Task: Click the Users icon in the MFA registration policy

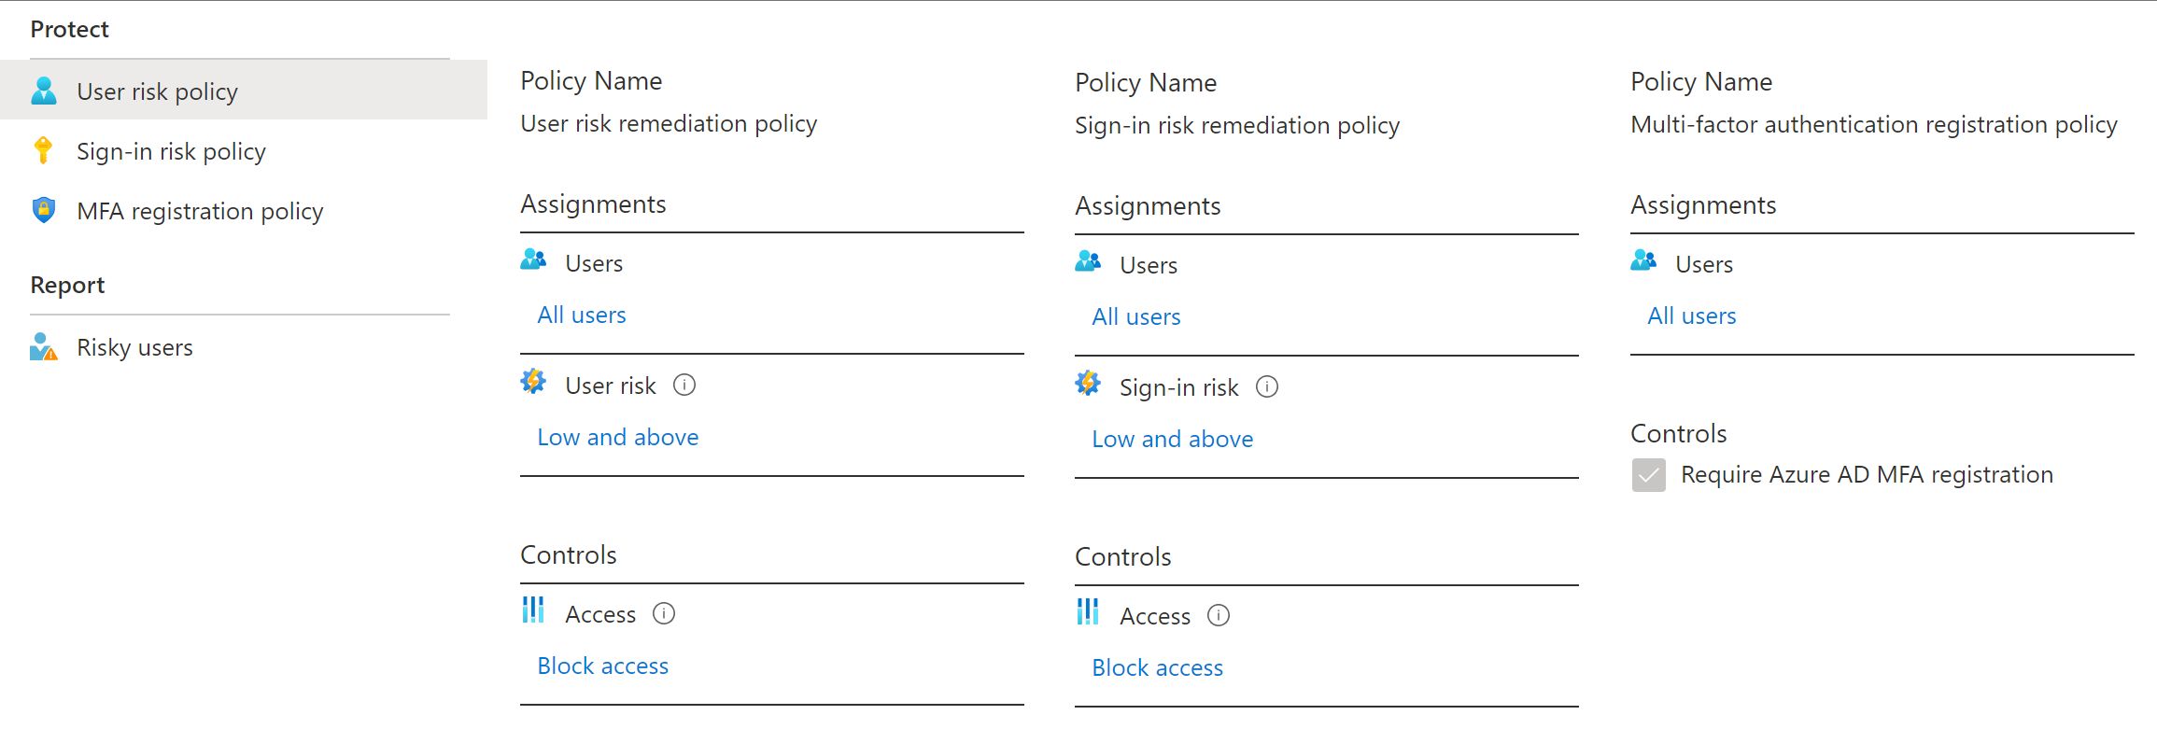Action: pyautogui.click(x=1643, y=261)
